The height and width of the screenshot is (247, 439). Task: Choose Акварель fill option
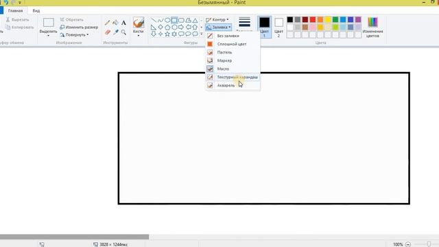pos(233,85)
